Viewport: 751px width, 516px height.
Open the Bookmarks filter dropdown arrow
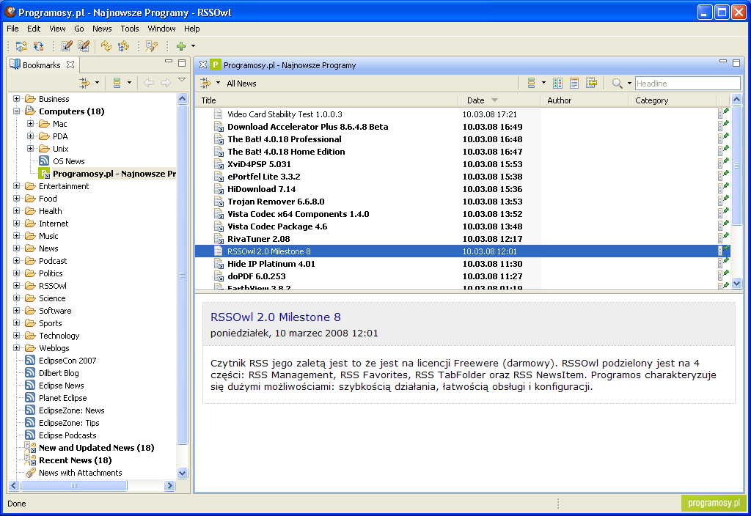tap(97, 83)
